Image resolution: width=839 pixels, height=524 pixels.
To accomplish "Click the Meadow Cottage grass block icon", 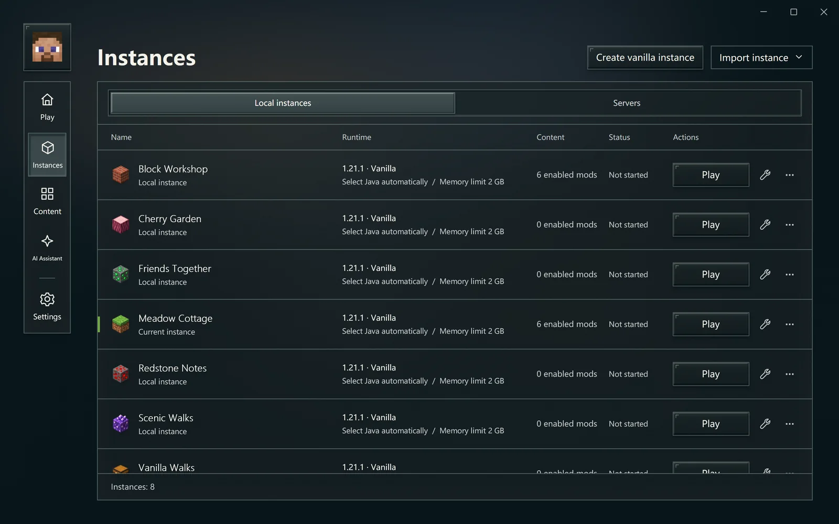I will pos(121,324).
